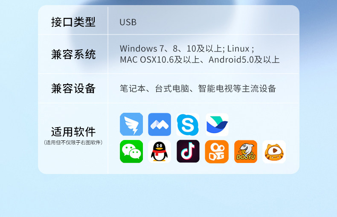Open the Skype icon
This screenshot has height=217, width=337.
(x=188, y=125)
